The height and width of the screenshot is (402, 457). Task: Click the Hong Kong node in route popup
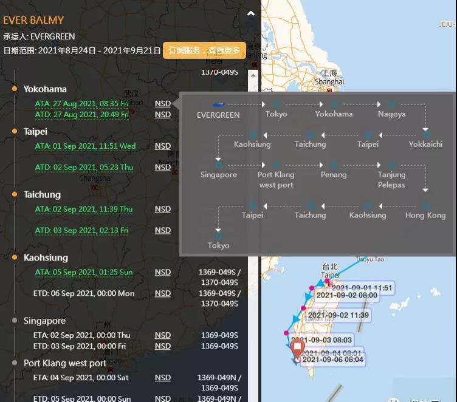point(426,206)
